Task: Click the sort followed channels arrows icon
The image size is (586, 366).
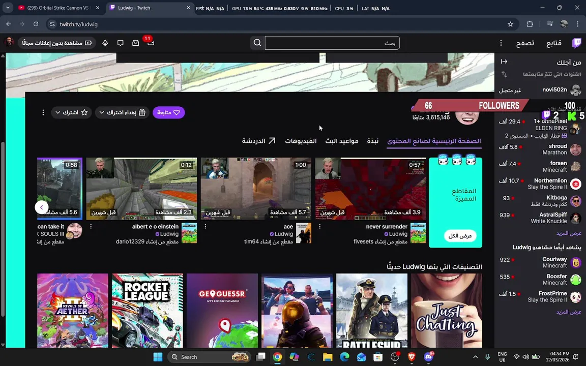Action: click(504, 74)
